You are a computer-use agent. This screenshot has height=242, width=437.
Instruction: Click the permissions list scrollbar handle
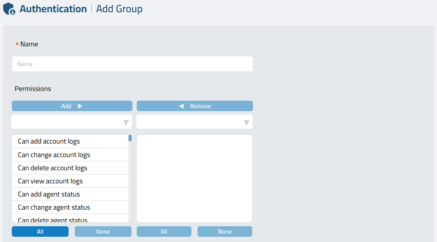pos(130,138)
